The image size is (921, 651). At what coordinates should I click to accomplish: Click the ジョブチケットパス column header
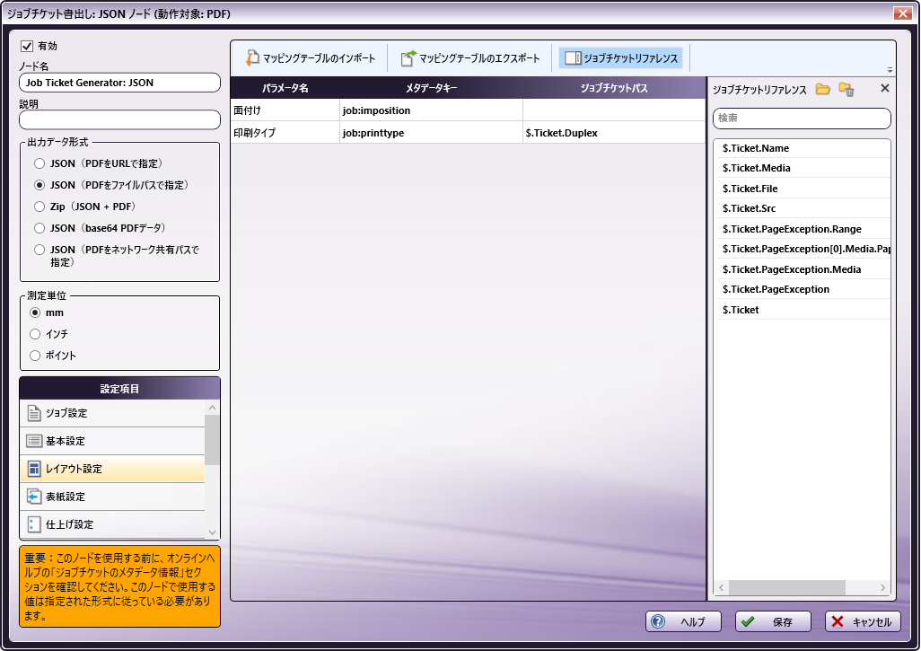point(614,88)
